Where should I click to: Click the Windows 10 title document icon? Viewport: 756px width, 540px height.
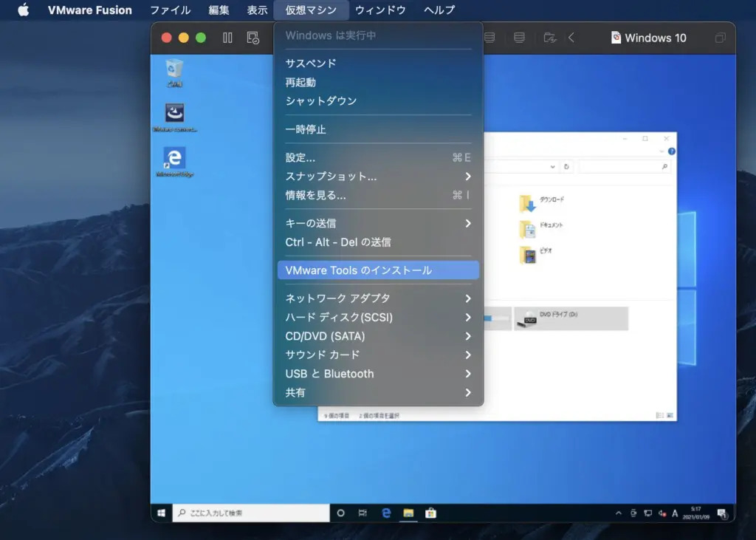[x=616, y=38]
